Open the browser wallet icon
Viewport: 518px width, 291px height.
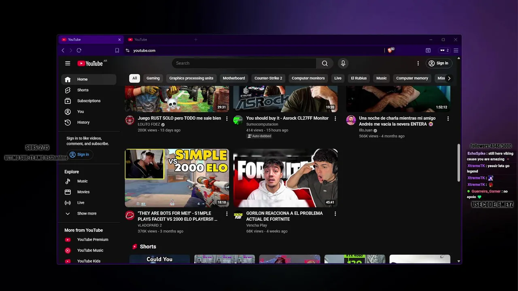click(x=428, y=51)
